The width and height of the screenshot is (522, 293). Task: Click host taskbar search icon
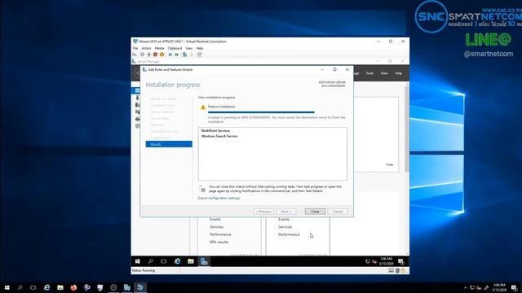(x=20, y=287)
